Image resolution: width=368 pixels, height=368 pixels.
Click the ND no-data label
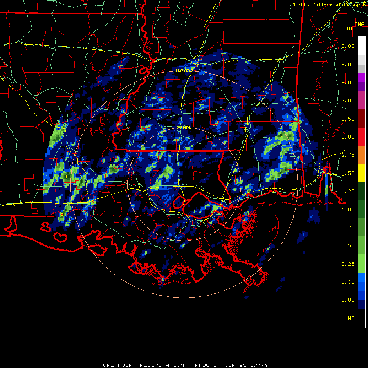[x=351, y=319]
